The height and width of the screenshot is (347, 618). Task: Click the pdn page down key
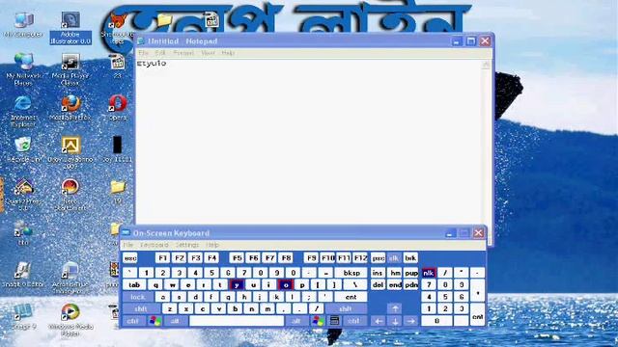411,285
